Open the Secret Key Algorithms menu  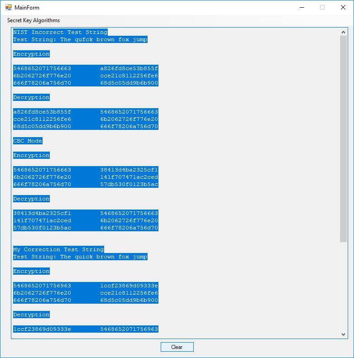pos(33,20)
